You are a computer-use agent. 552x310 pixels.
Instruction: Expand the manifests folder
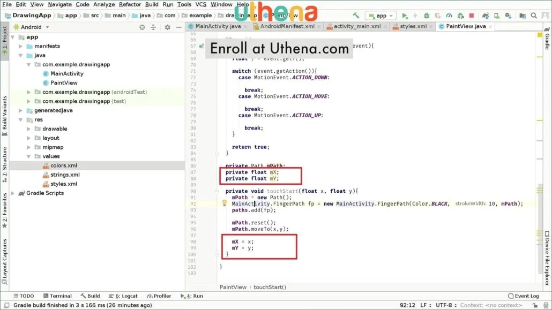click(21, 46)
